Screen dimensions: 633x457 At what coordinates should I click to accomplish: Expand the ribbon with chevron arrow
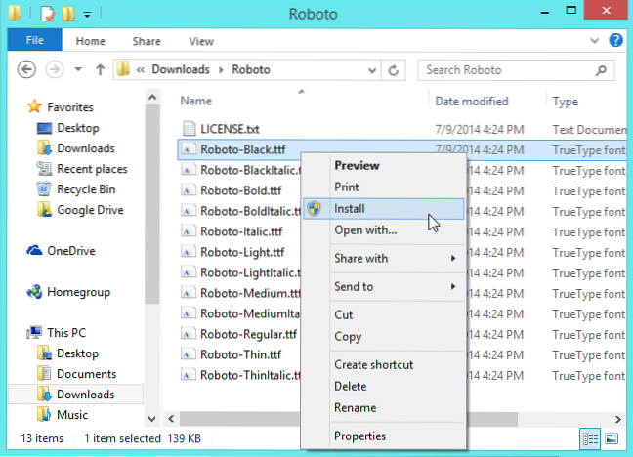(596, 41)
